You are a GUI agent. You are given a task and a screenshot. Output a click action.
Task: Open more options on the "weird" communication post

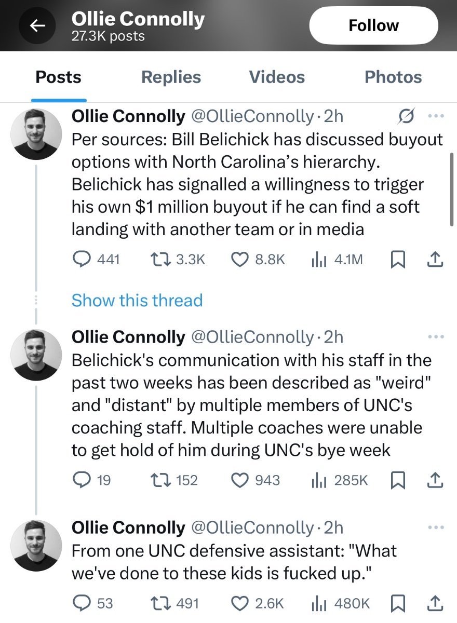click(x=435, y=337)
